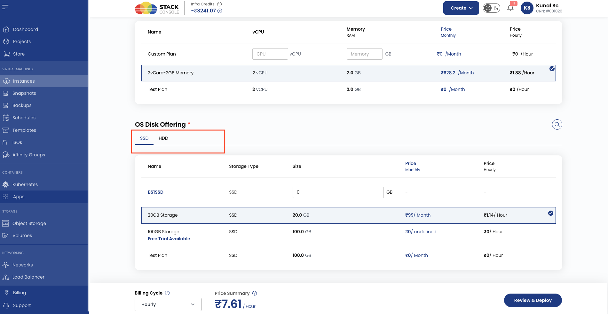Click Price Monthly header in disk table
Viewport: 608px width, 314px height.
pyautogui.click(x=413, y=166)
